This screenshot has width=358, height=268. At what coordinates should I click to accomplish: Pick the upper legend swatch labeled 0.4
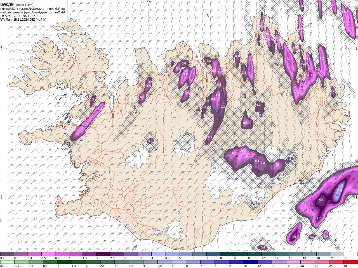(x=34, y=254)
